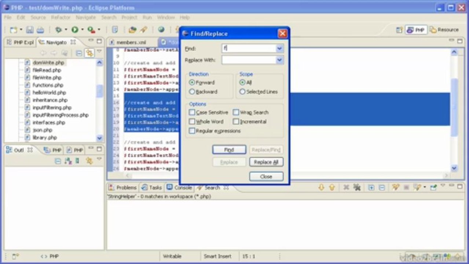Click Collapse All in Outline toolbar
The width and height of the screenshot is (469, 264).
point(58,161)
